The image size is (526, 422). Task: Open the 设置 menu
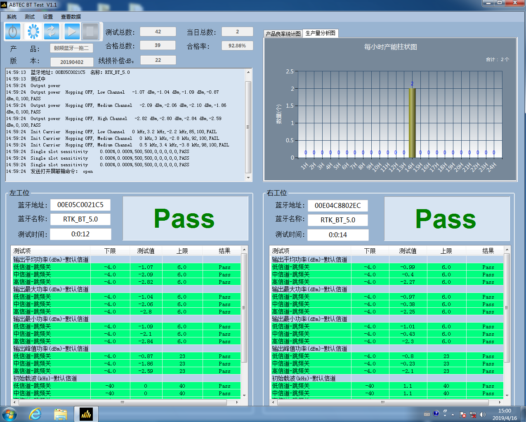(48, 17)
